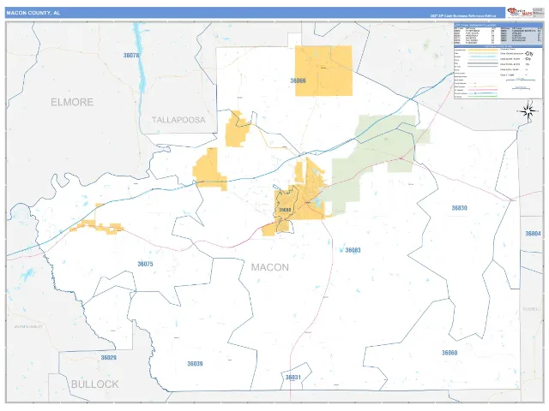Click the RUSSELL county label
Image resolution: width=549 pixels, height=411 pixels.
pos(532,309)
